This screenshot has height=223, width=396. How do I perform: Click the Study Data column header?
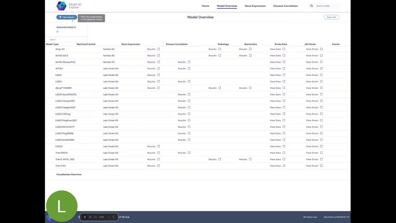coord(281,44)
